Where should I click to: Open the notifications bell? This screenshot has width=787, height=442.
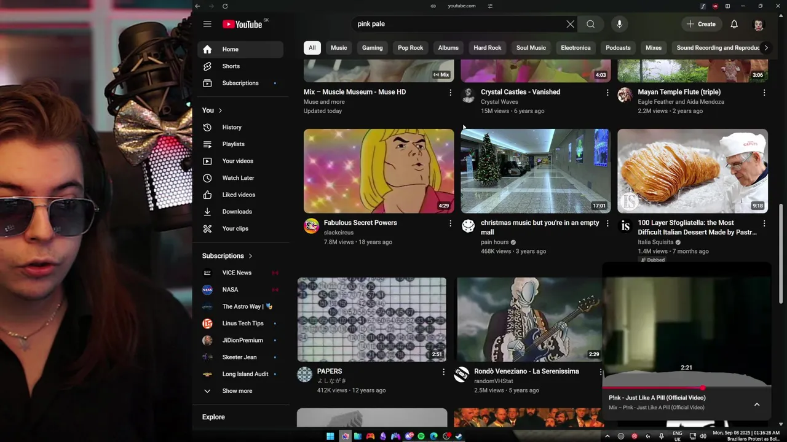[734, 24]
